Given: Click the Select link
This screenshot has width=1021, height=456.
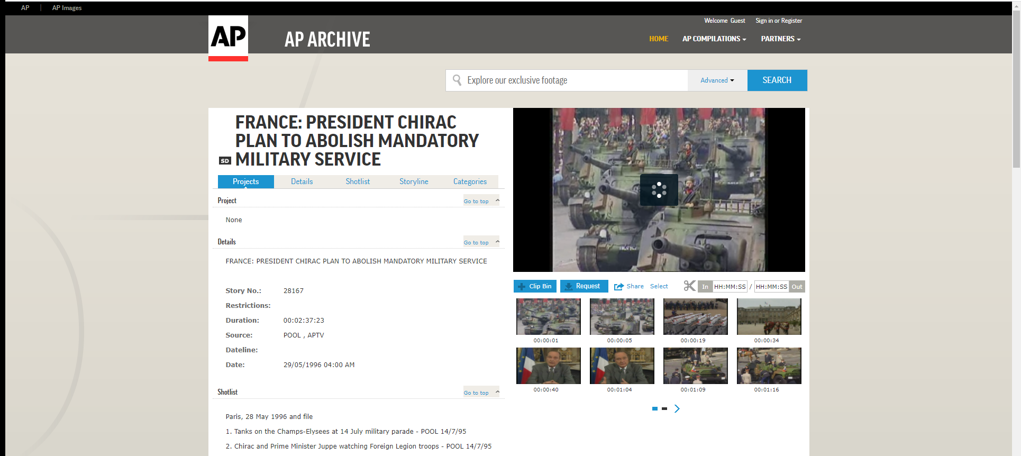Looking at the screenshot, I should 659,286.
